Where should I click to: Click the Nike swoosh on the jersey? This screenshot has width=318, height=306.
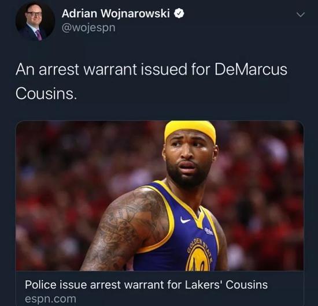(x=185, y=220)
